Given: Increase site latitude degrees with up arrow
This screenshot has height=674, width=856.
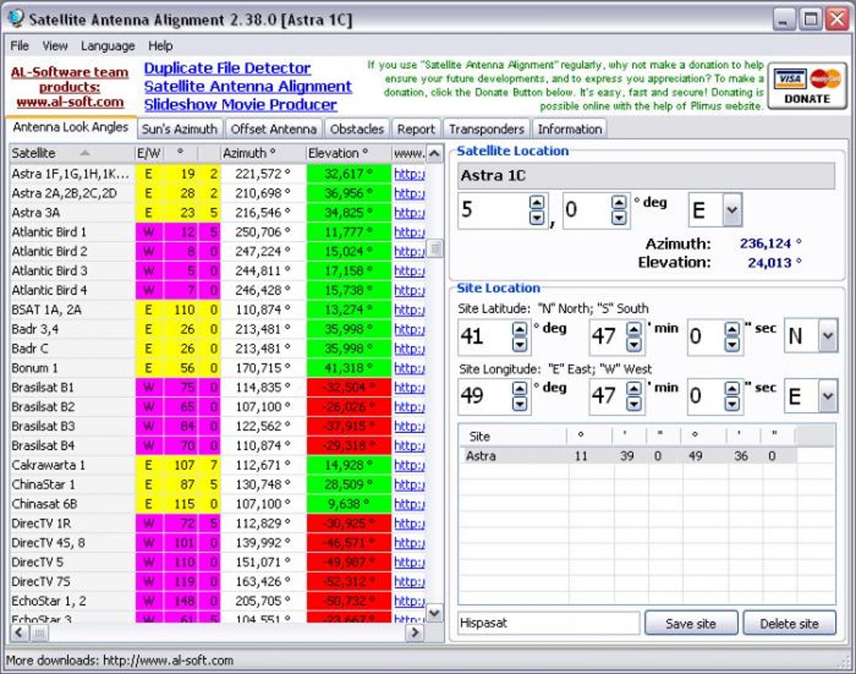Looking at the screenshot, I should click(519, 329).
